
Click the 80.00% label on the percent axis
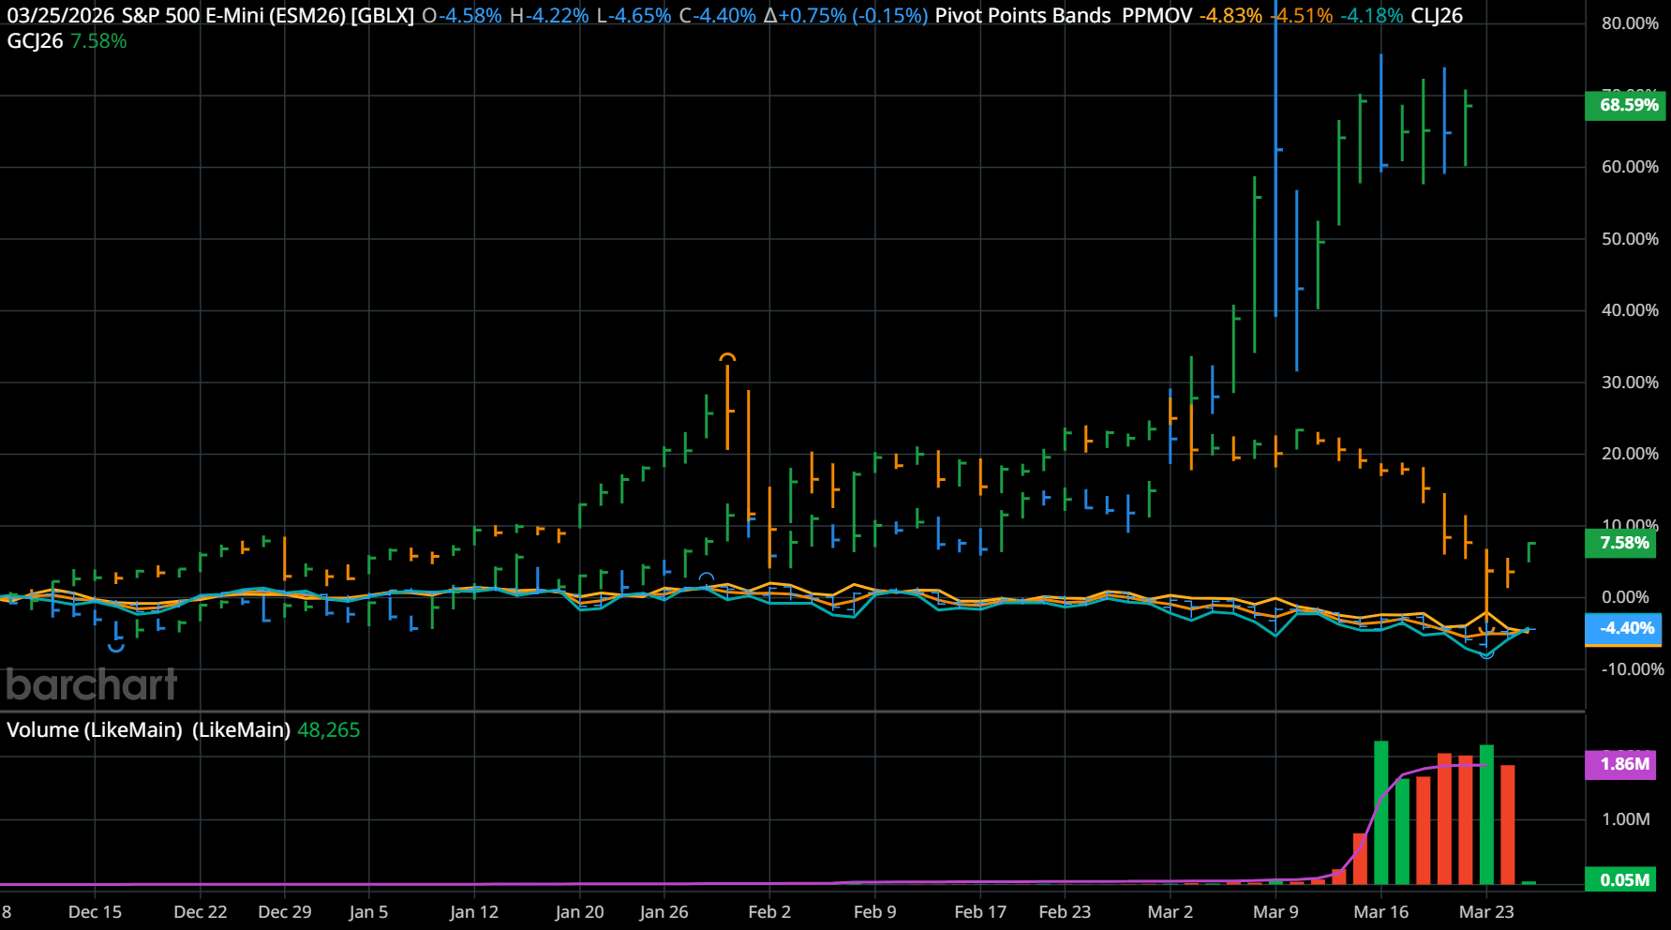pos(1630,23)
